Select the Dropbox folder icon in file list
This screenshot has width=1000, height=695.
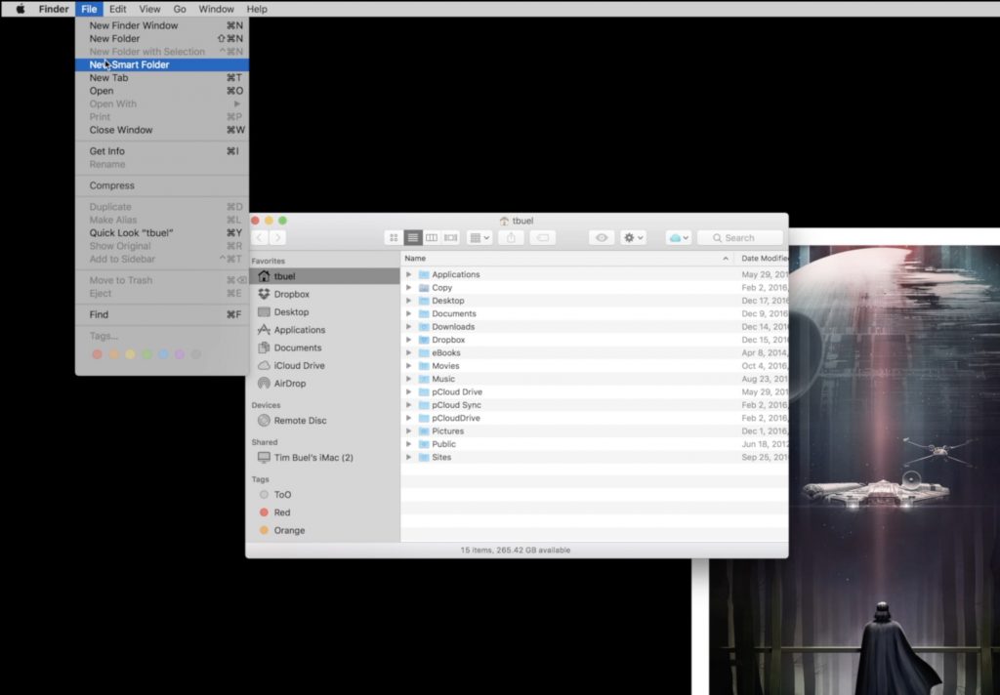pos(424,340)
